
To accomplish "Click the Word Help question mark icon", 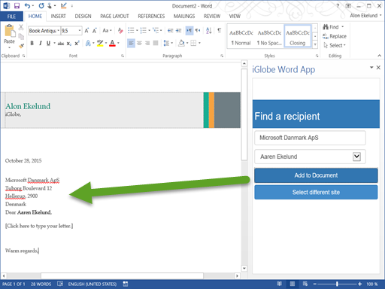I will pyautogui.click(x=338, y=6).
